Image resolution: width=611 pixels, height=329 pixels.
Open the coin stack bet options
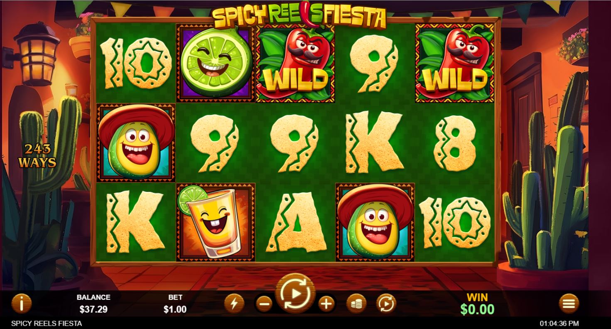click(356, 304)
